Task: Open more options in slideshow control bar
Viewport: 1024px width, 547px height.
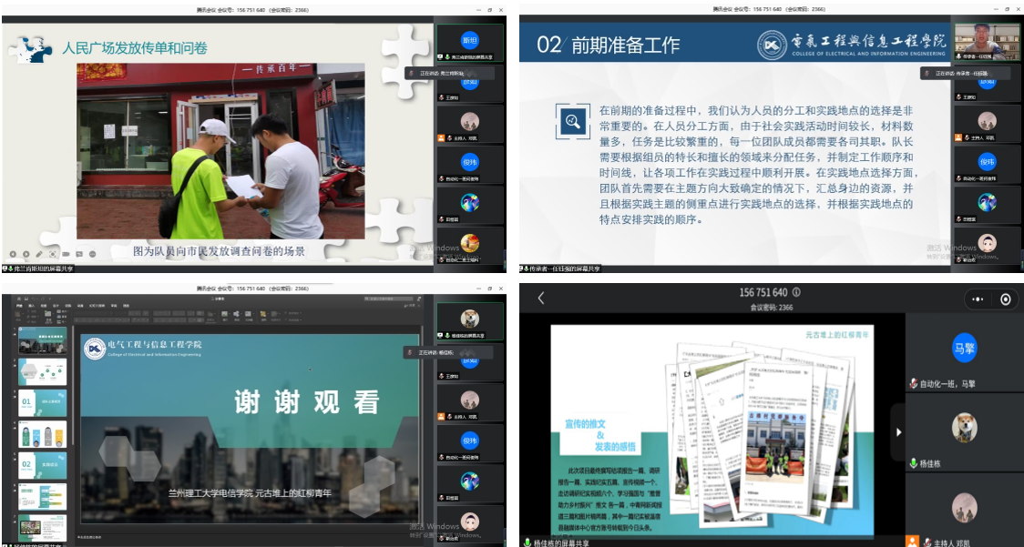Action: 92,253
